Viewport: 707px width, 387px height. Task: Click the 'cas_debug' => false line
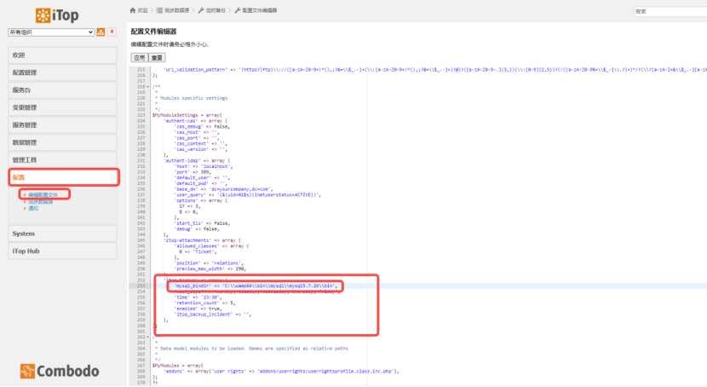202,127
